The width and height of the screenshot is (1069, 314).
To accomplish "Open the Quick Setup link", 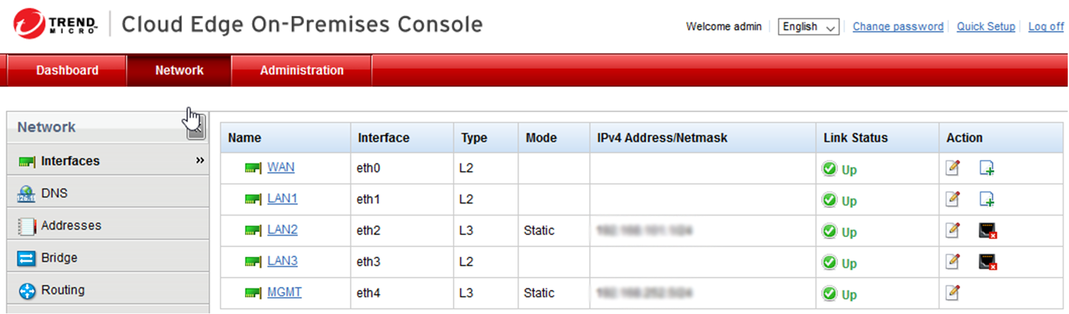I will [x=985, y=26].
